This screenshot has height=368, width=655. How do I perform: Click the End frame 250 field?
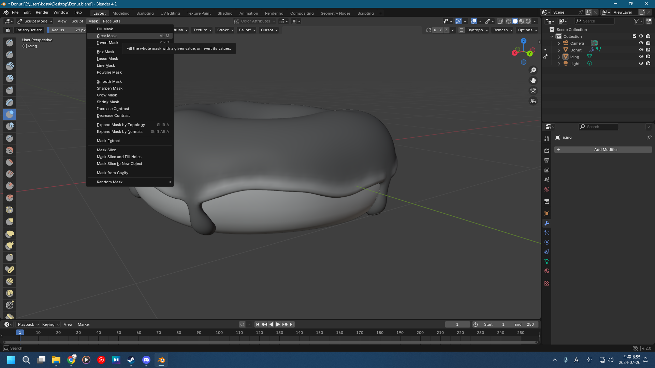point(524,324)
